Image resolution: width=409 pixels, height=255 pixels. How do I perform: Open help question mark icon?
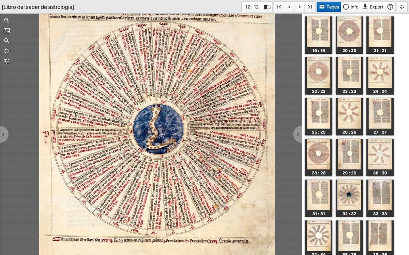[390, 7]
